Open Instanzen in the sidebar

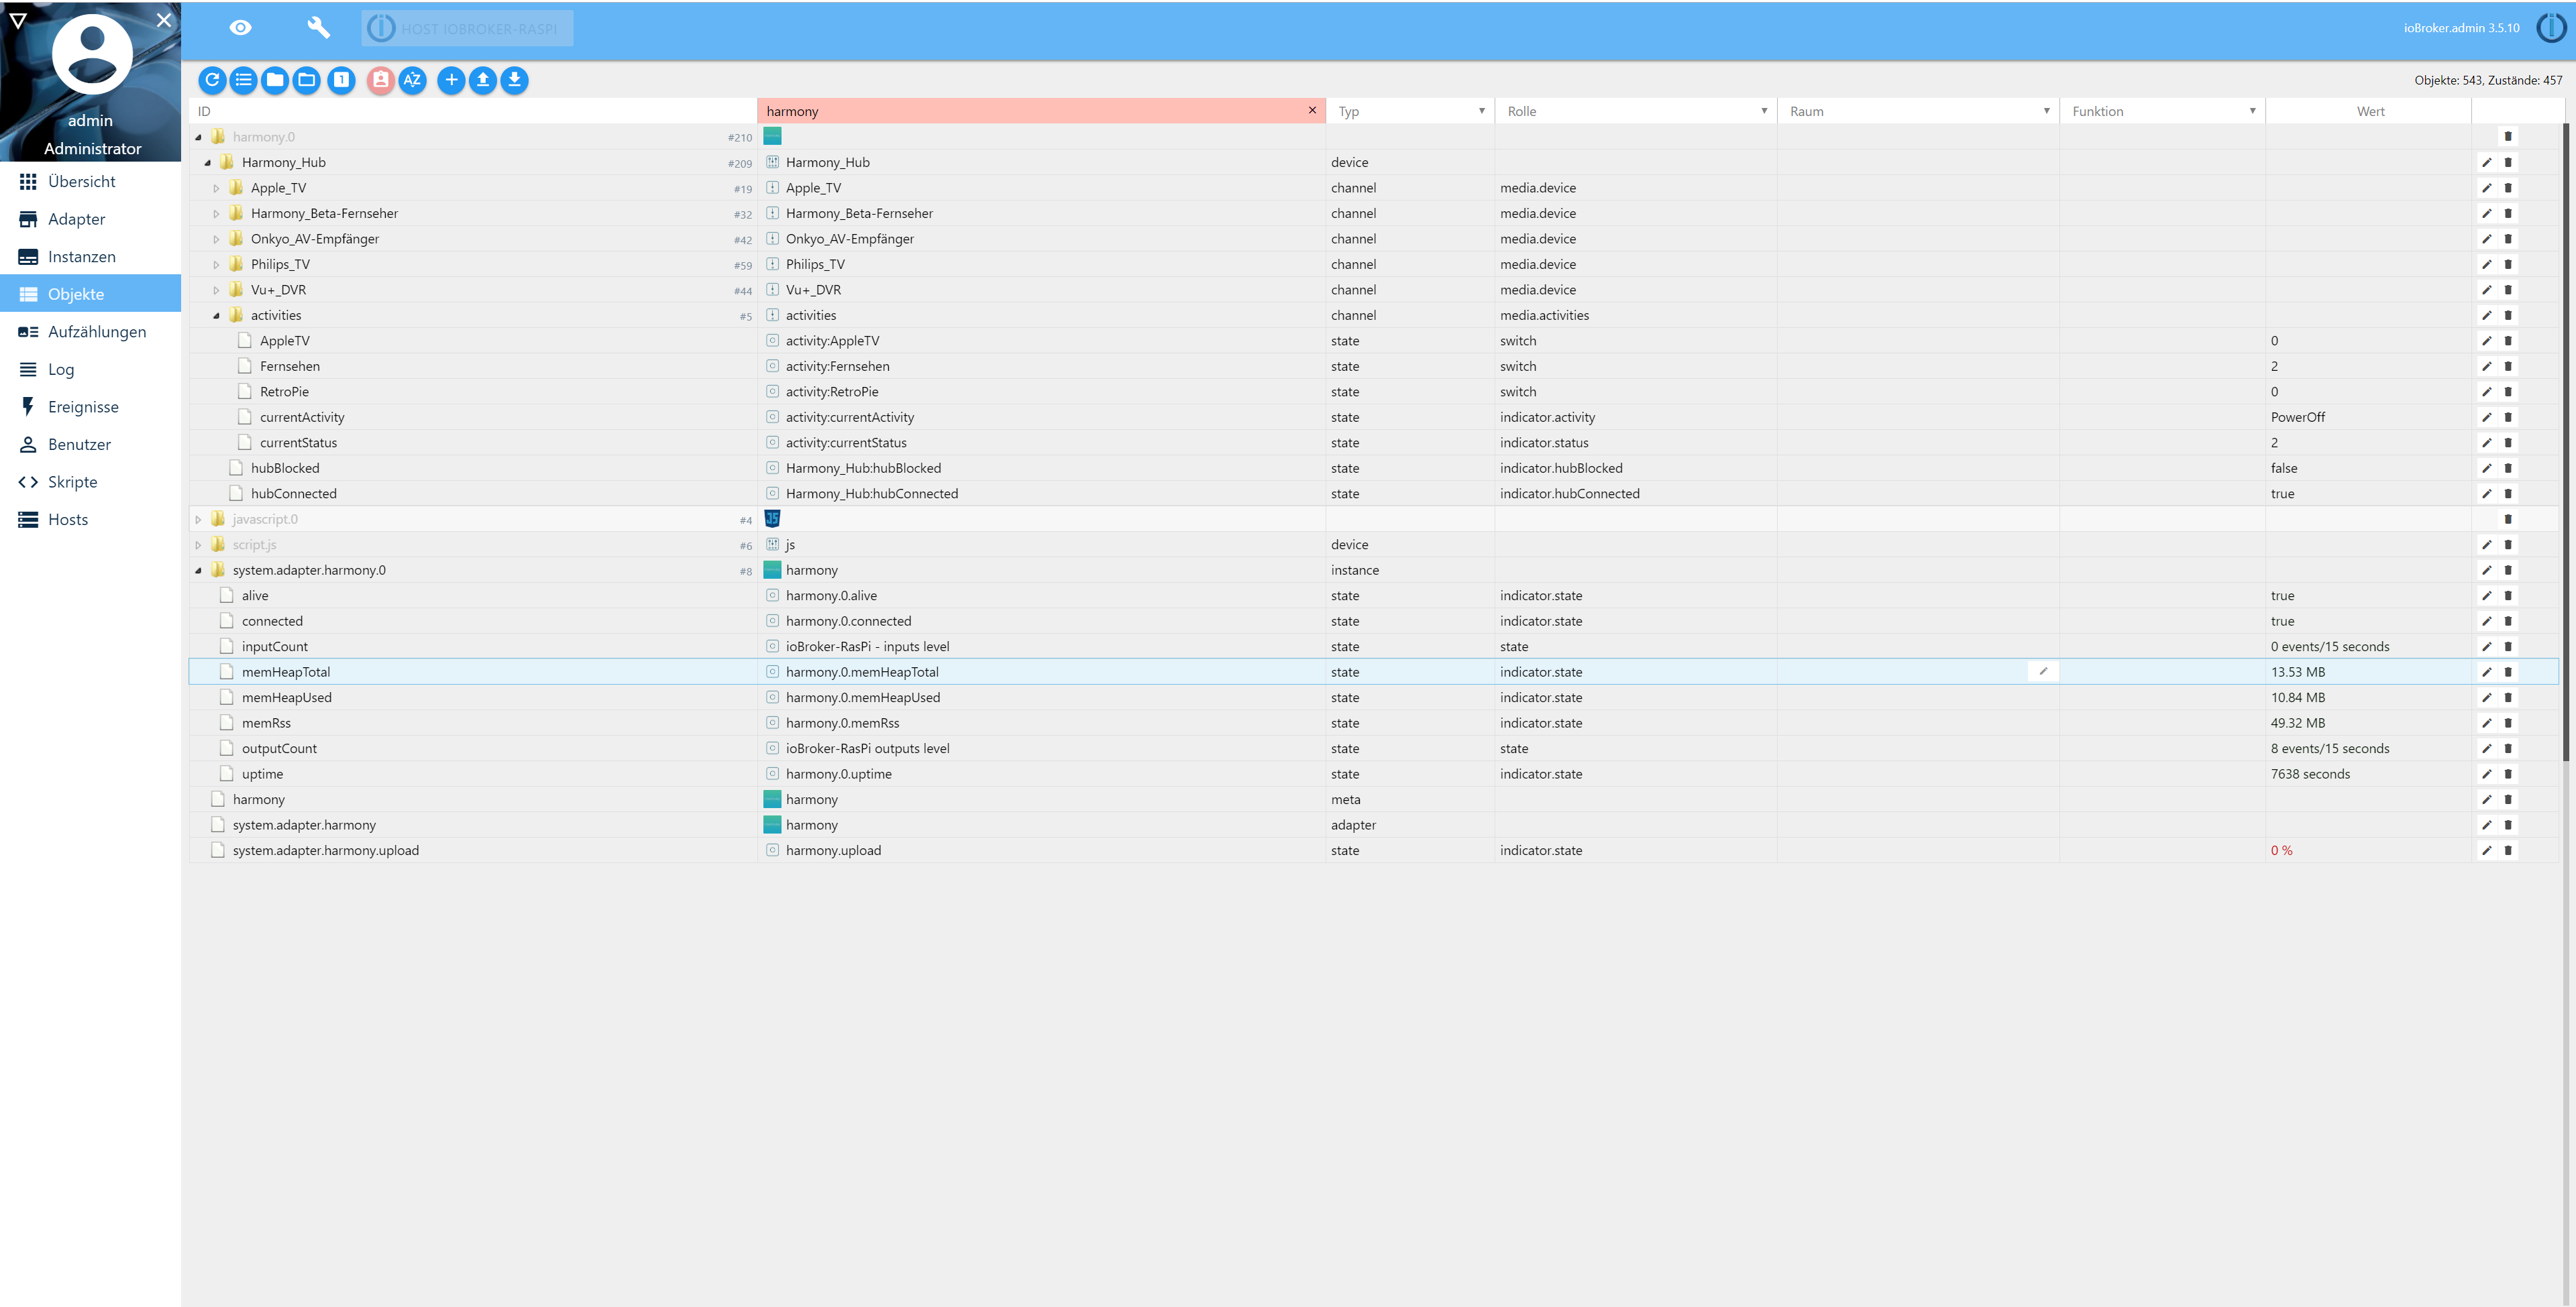(x=81, y=257)
